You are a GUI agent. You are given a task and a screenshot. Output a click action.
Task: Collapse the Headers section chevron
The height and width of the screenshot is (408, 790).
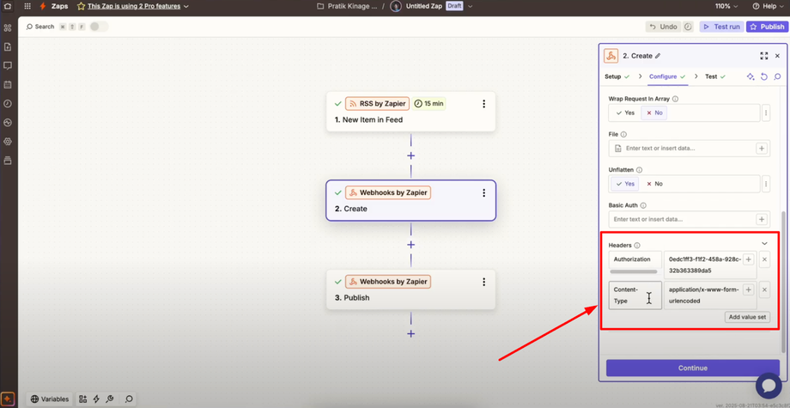(764, 243)
